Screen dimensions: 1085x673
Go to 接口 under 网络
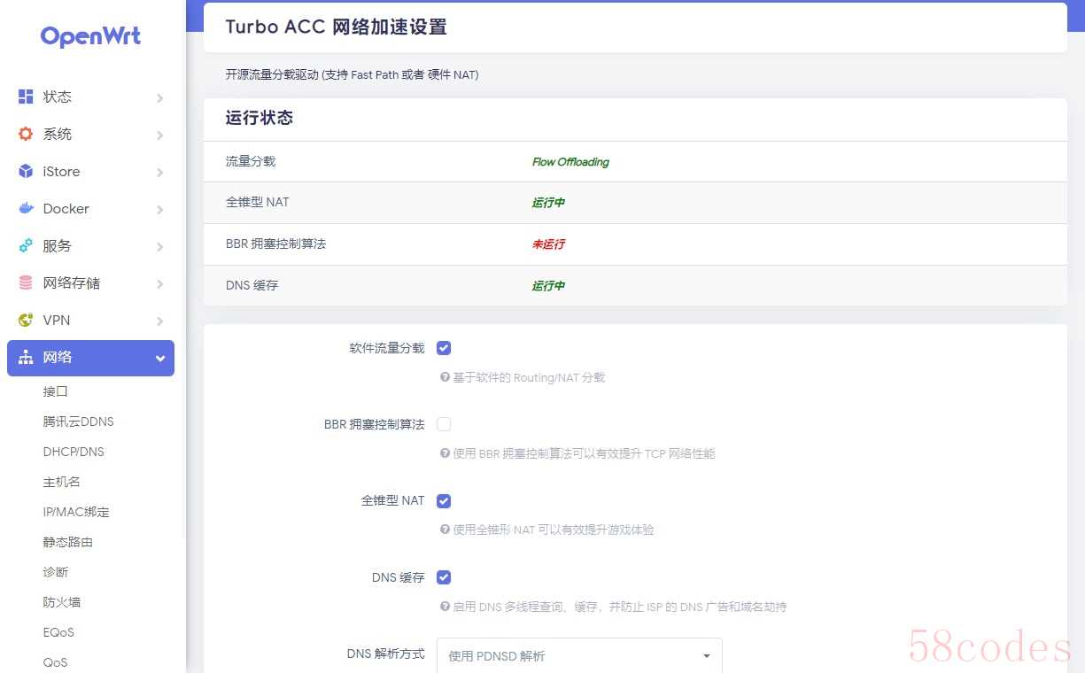click(x=55, y=391)
